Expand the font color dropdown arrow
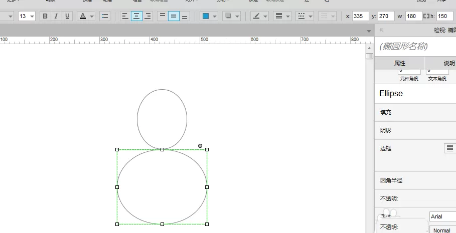Viewport: 456px width, 233px height. [92, 16]
